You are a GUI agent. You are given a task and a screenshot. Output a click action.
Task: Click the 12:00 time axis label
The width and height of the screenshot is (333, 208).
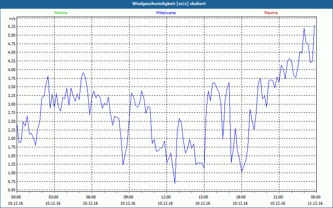click(166, 197)
